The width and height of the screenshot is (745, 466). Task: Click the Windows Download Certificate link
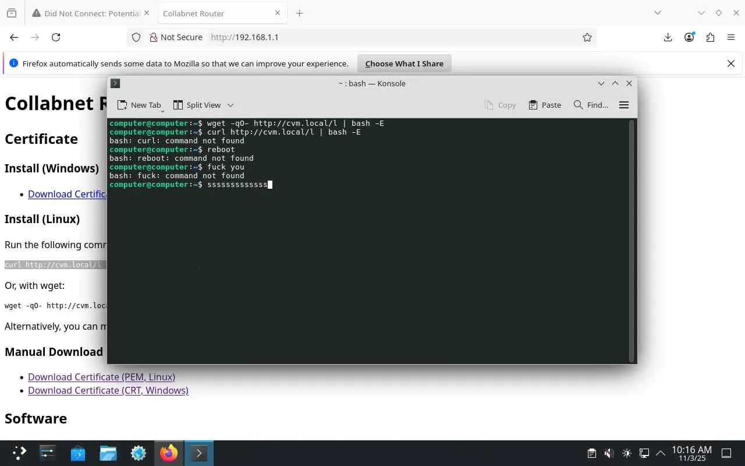[68, 194]
